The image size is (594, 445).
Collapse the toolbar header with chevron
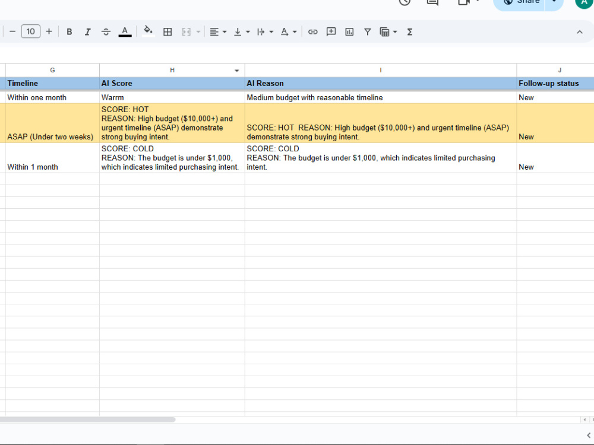tap(580, 32)
